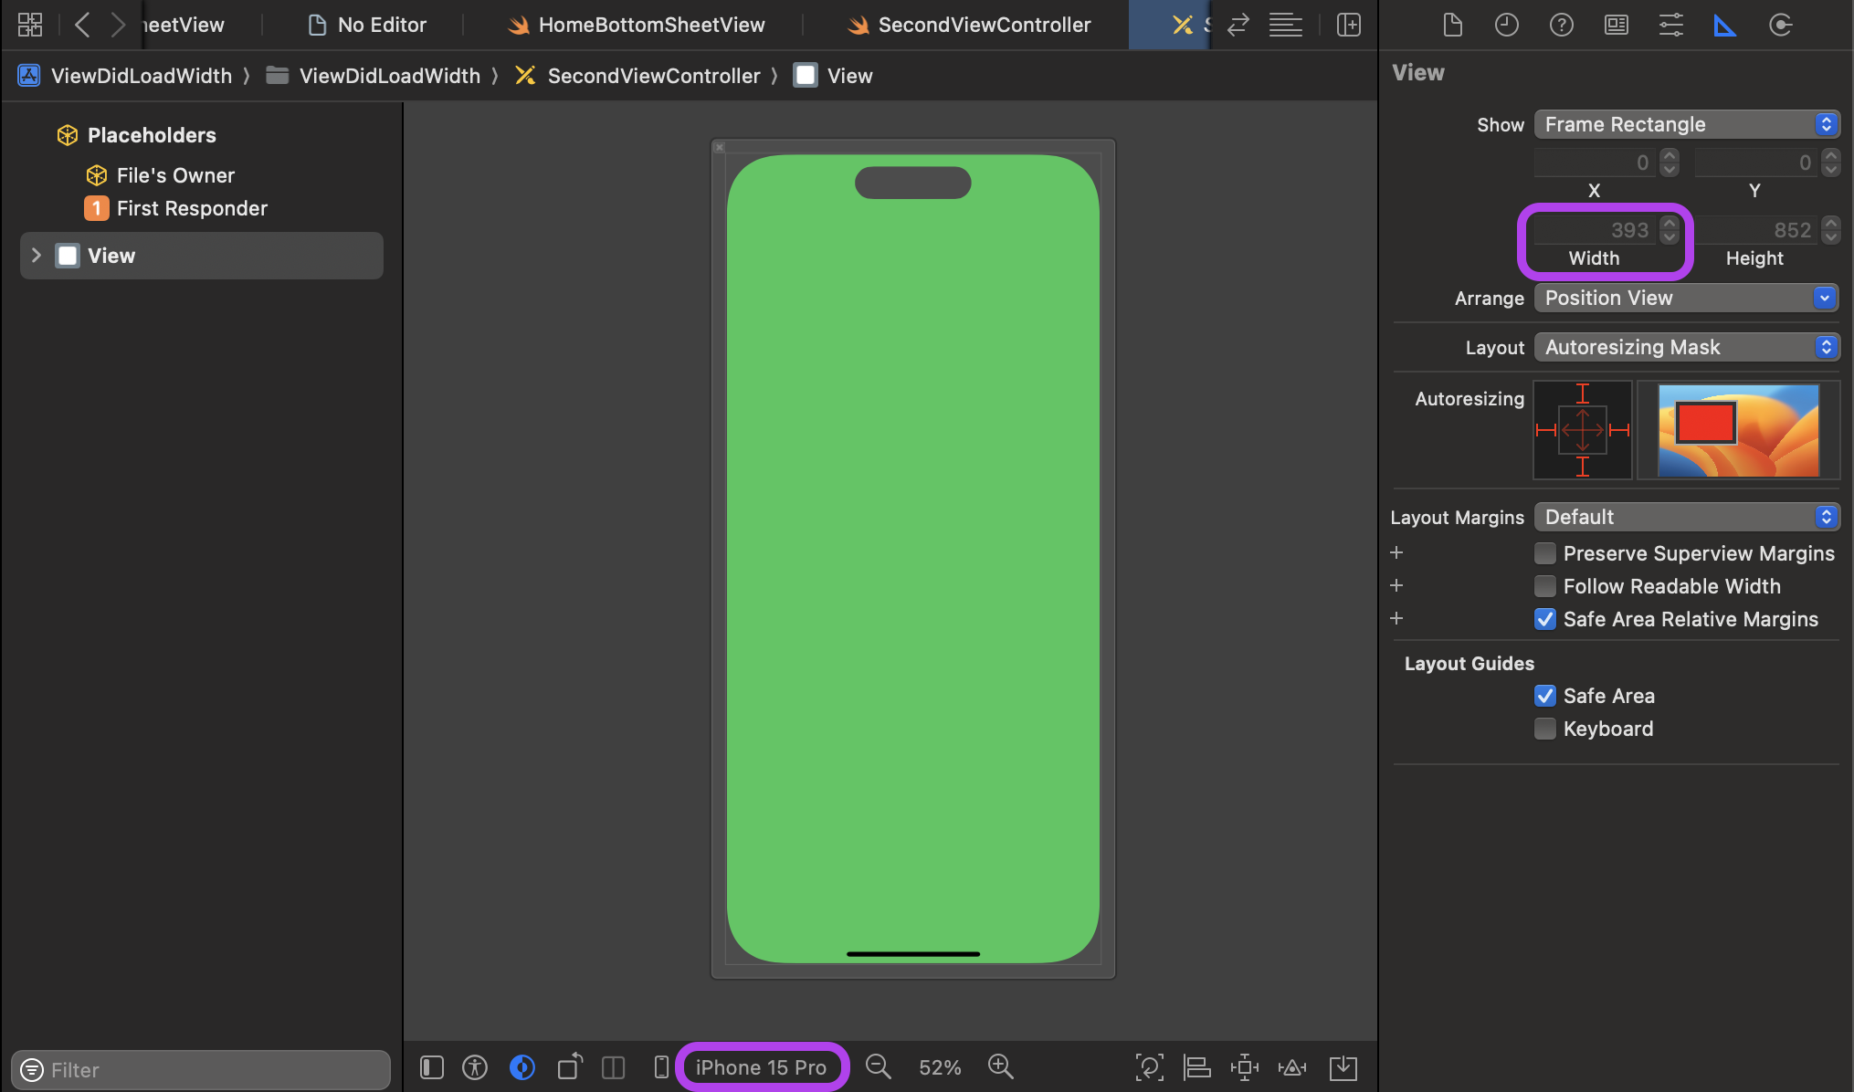The width and height of the screenshot is (1854, 1092).
Task: Open the Quick Help inspector icon
Action: [x=1561, y=25]
